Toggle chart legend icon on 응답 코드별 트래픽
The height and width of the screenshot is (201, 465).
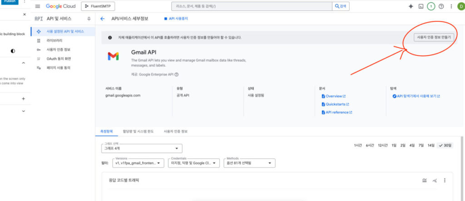425,180
